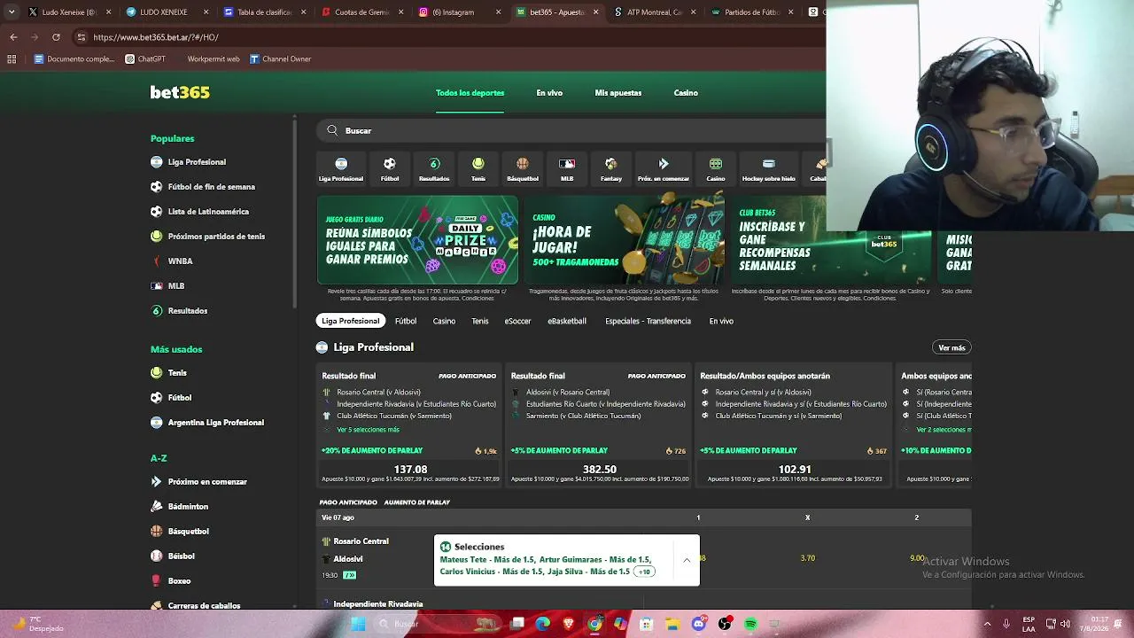This screenshot has height=638, width=1134.
Task: Click the browser reload button
Action: point(56,37)
